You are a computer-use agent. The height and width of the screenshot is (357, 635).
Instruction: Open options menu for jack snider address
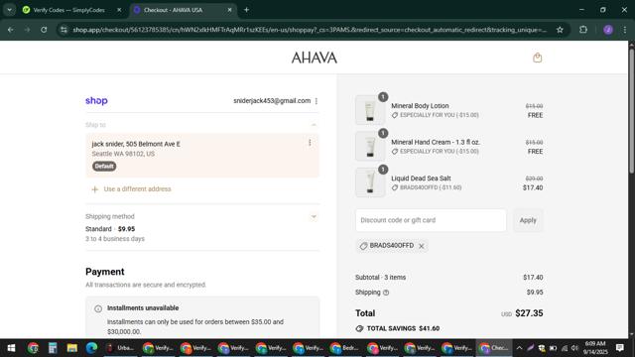[310, 143]
